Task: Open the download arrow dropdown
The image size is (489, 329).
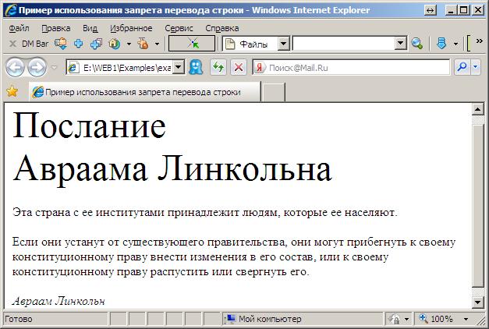Action: pos(455,44)
